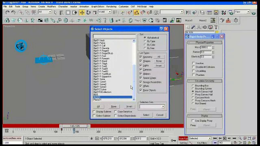Open the Selection Sets dropdown
260x146 pixels.
pyautogui.click(x=163, y=106)
